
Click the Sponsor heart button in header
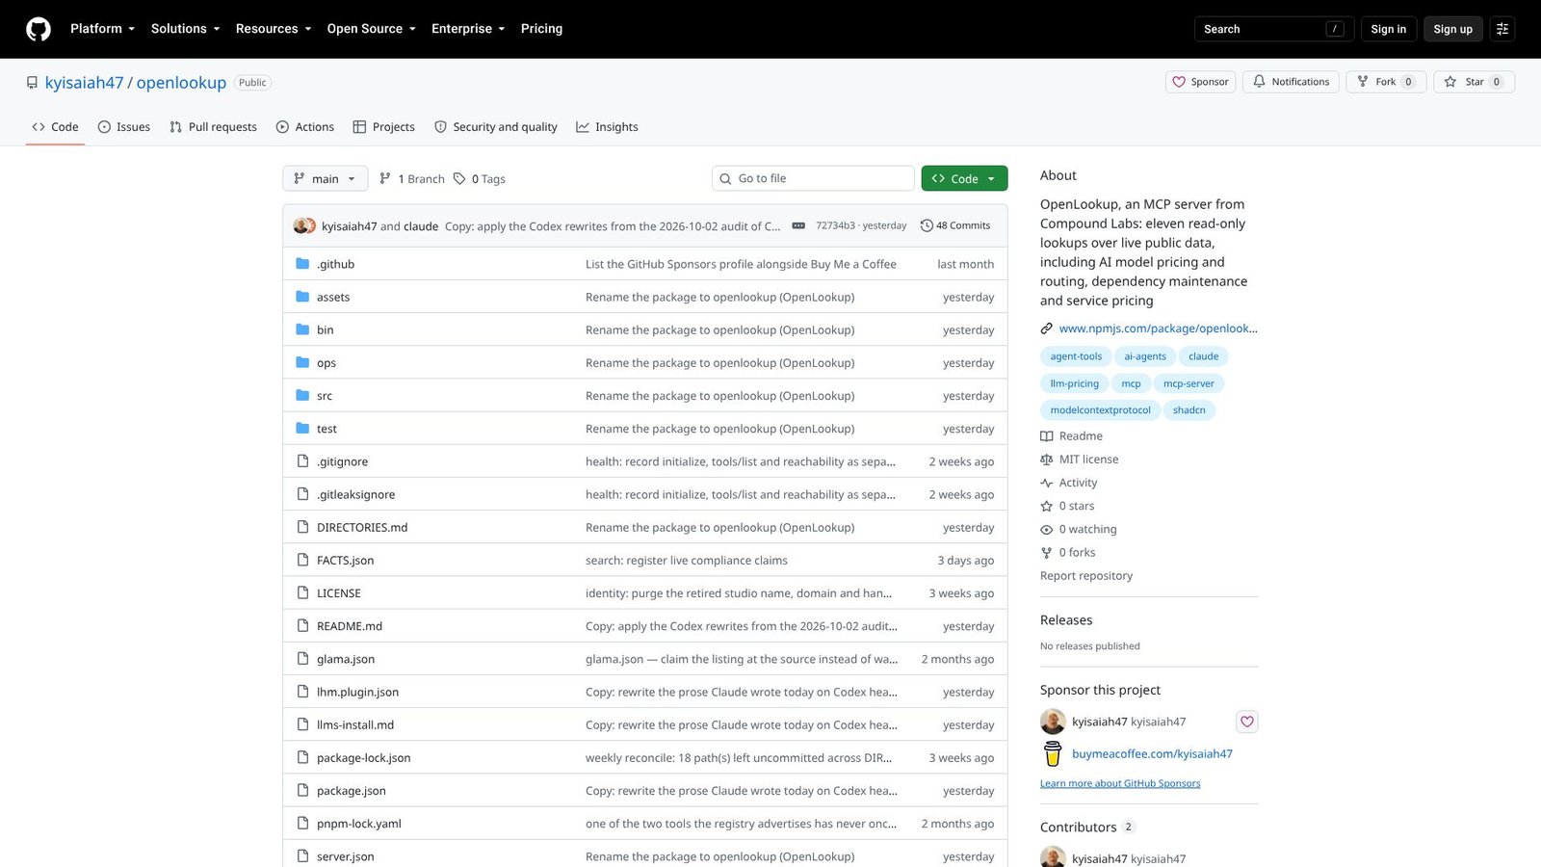[x=1200, y=82]
